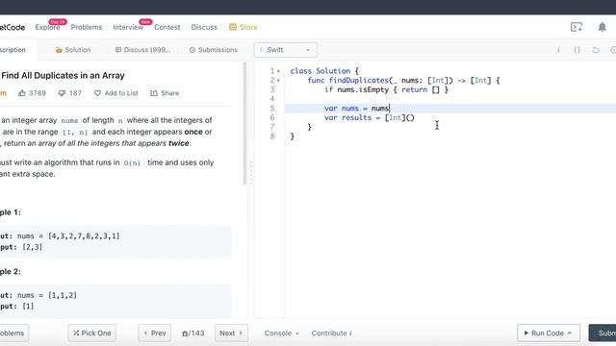The height and width of the screenshot is (346, 616).
Task: Reset code to default icon
Action: point(596,50)
